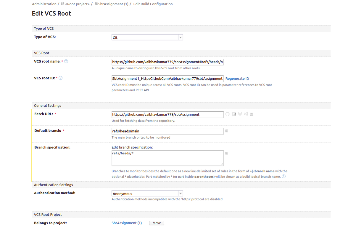
Task: Open SbtAssignment (1) project link under Belongs to project
Action: click(127, 223)
